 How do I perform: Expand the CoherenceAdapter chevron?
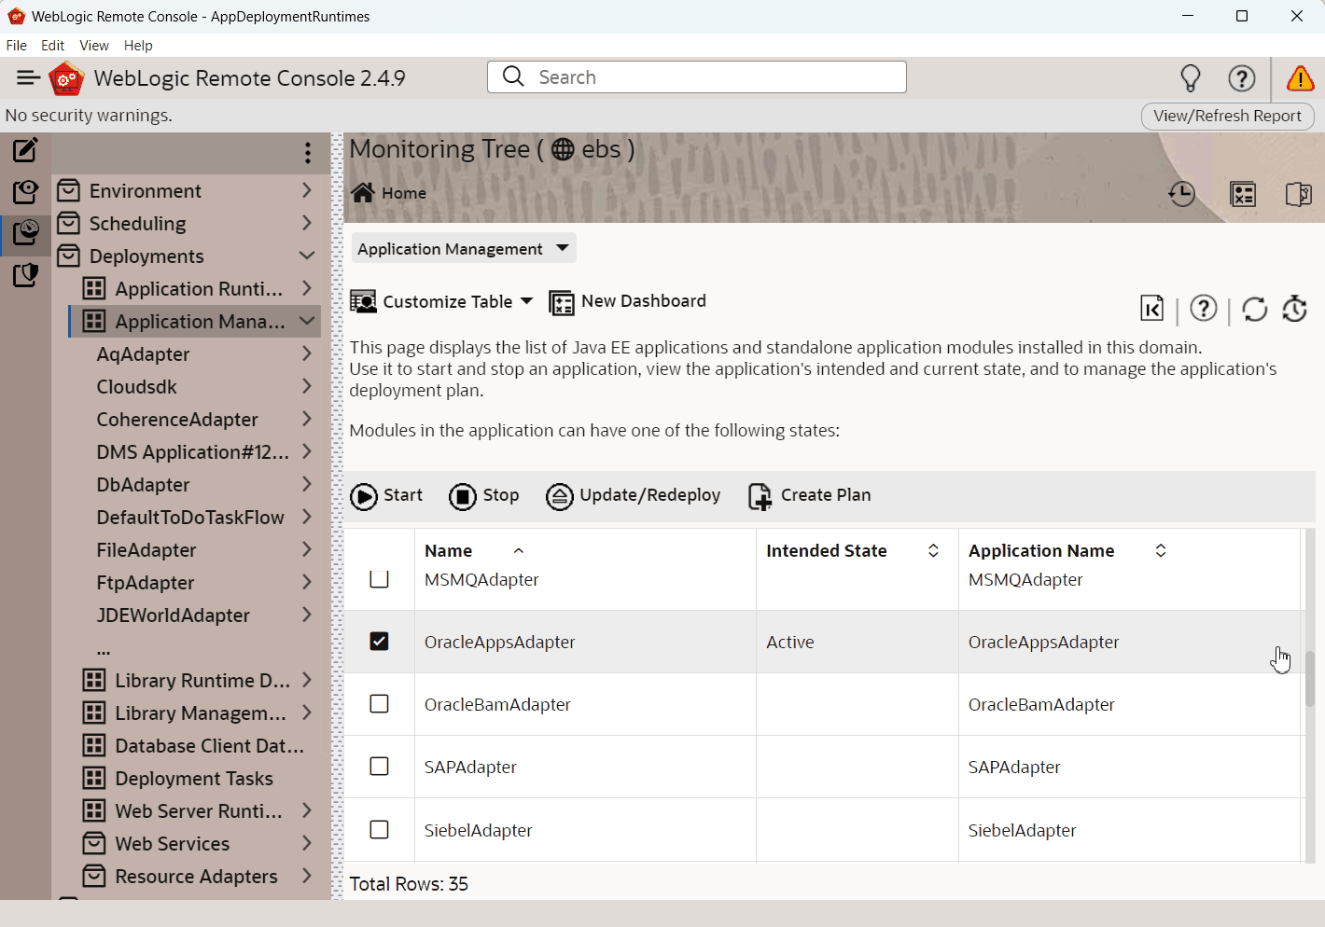(x=307, y=419)
